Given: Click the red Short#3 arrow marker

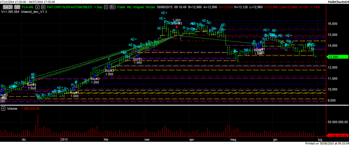Looking at the screenshot, I should point(177,27).
